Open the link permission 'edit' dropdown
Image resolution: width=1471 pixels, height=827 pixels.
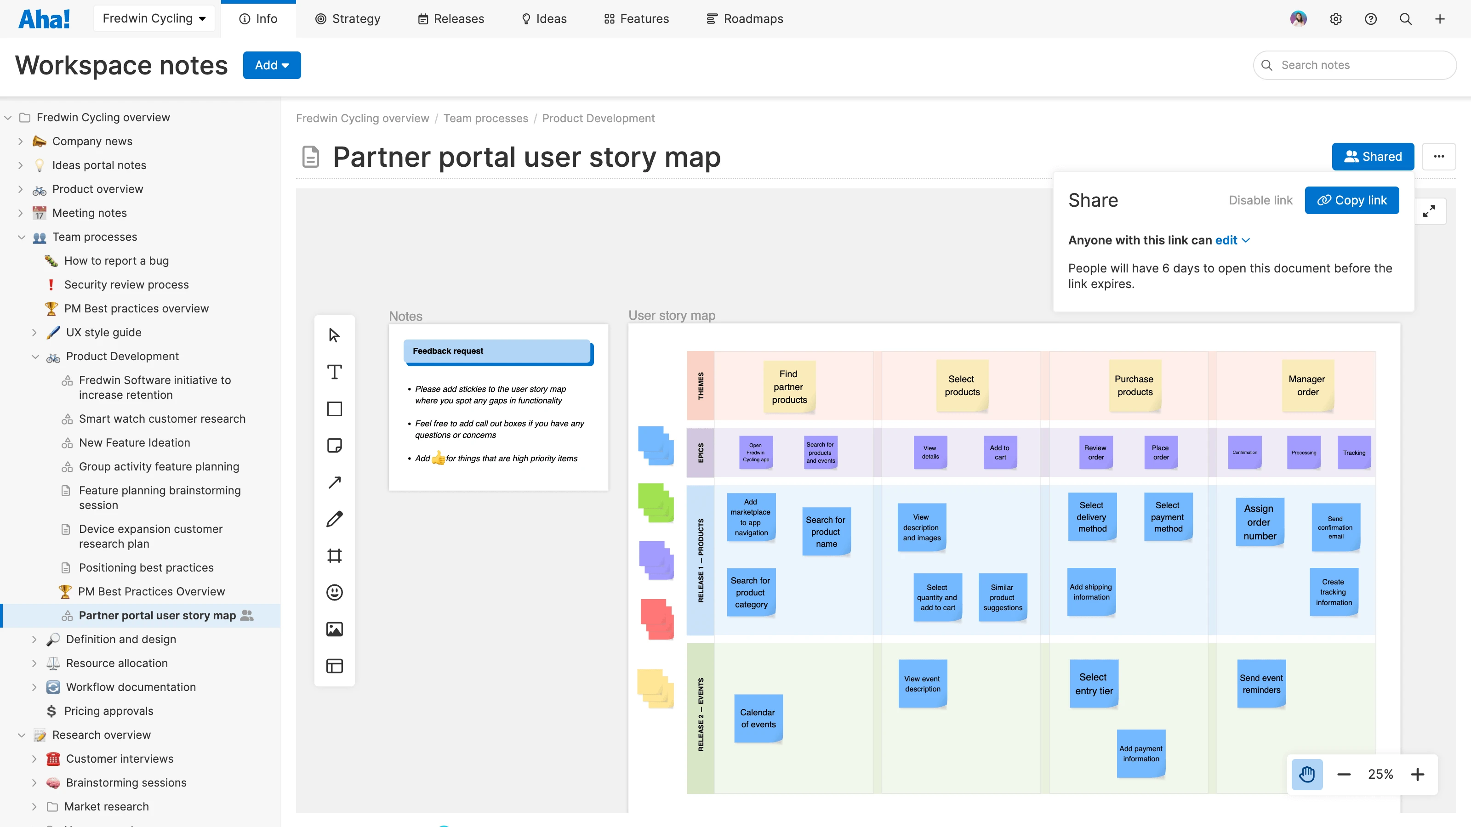1232,240
